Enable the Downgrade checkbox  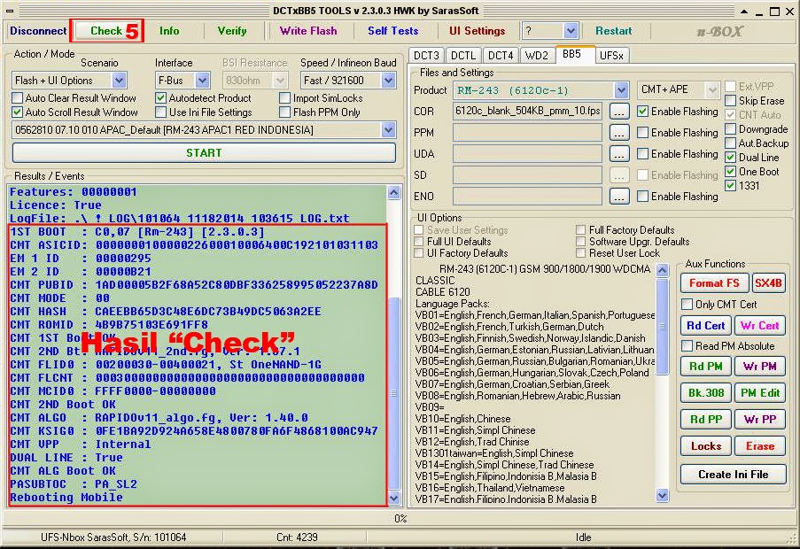click(731, 129)
